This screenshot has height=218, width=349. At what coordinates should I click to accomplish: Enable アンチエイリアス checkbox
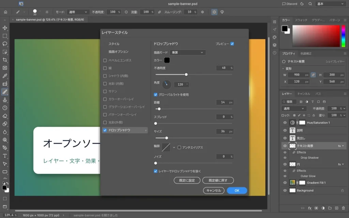179,147
